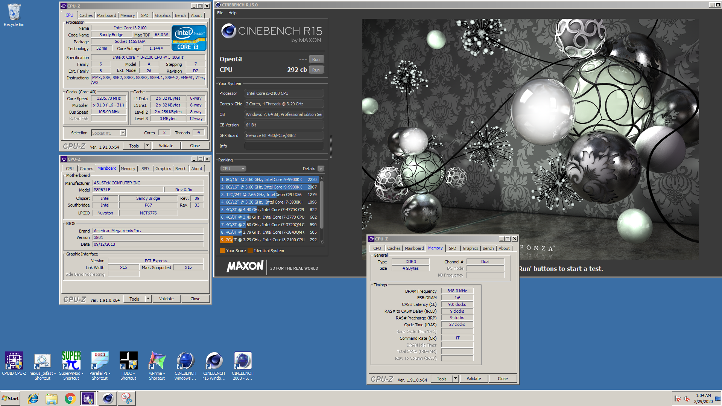Click the Info field in Your System
The image size is (722, 406).
coord(284,146)
